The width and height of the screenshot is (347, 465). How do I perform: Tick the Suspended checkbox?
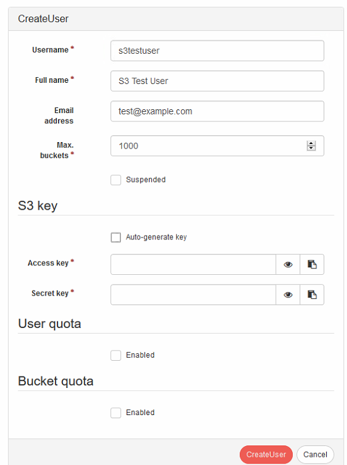(x=115, y=179)
